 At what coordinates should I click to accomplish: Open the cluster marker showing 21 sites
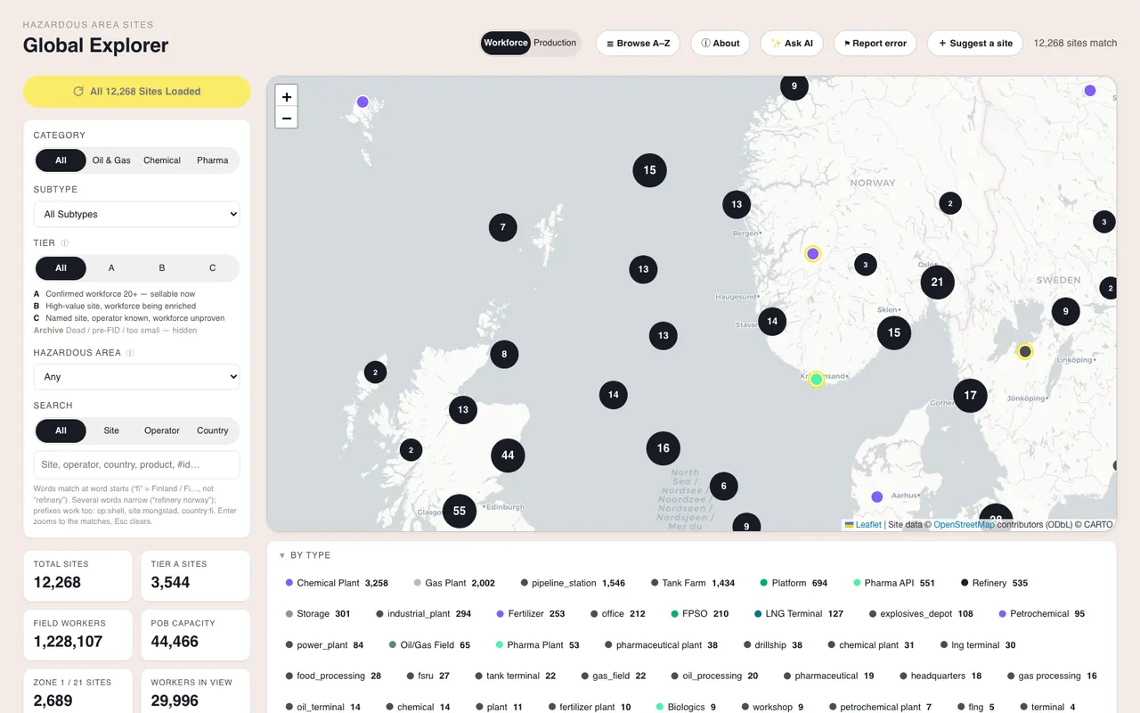pyautogui.click(x=937, y=282)
